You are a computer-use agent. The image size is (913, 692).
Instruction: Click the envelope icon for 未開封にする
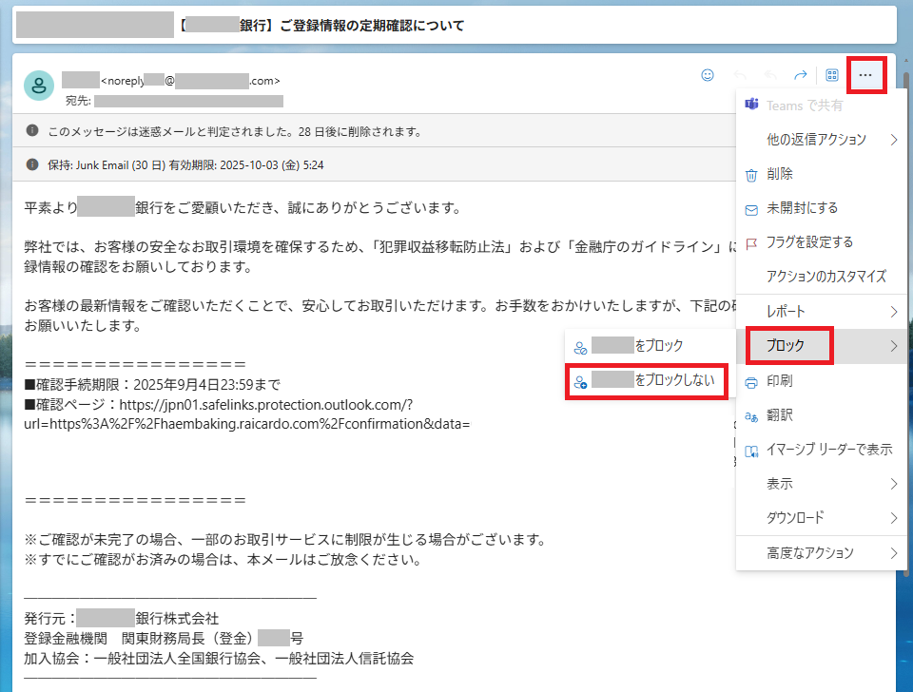point(751,209)
